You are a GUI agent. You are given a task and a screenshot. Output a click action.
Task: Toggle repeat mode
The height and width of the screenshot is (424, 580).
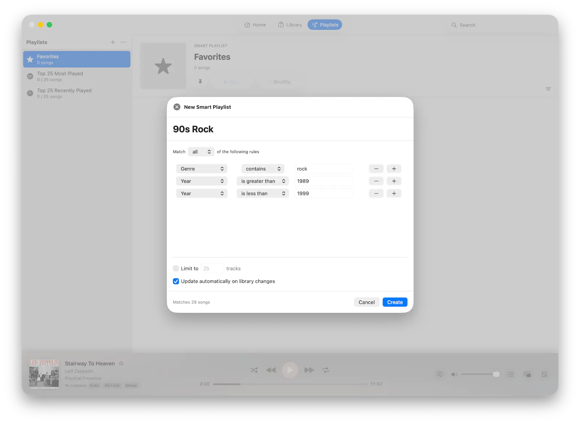tap(326, 370)
